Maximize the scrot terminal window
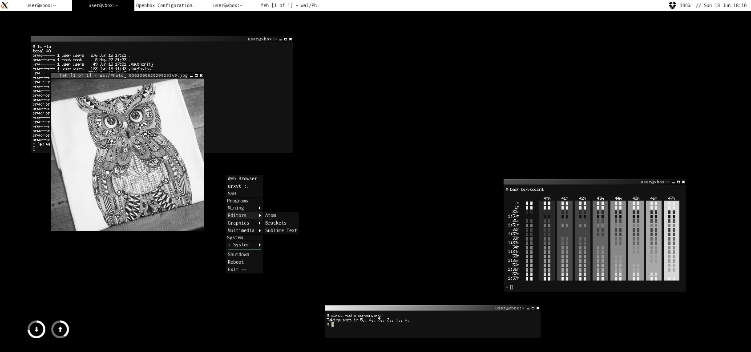 click(533, 308)
